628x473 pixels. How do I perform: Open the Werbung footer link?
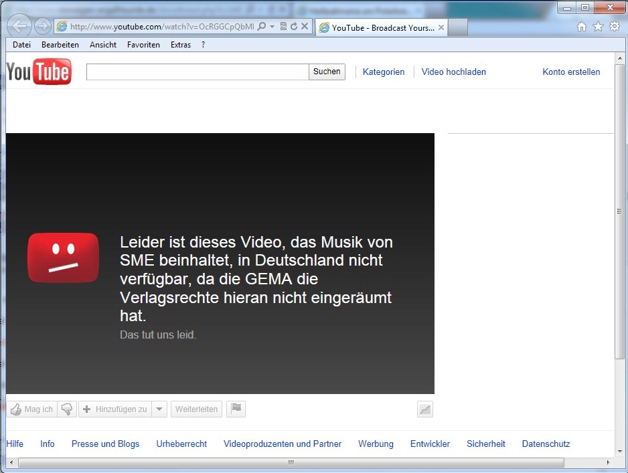(376, 444)
